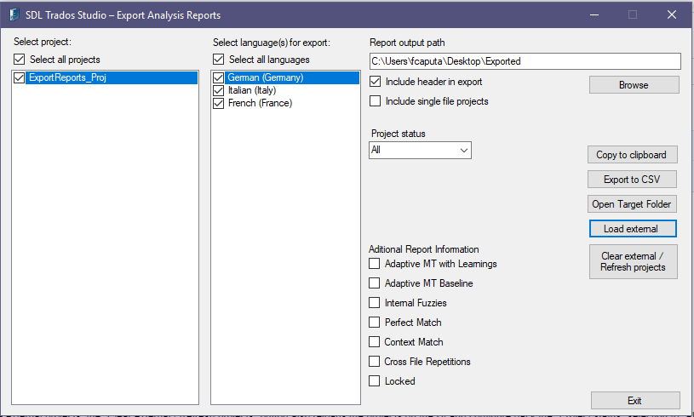Enable Adaptive MT with Learnings option
The width and height of the screenshot is (694, 417).
[x=375, y=264]
